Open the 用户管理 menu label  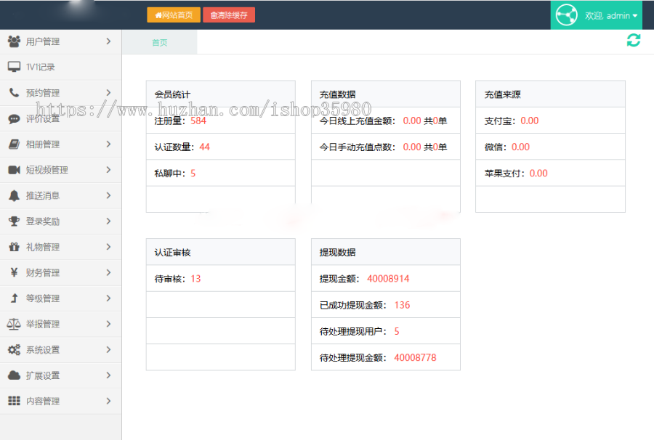coord(43,41)
